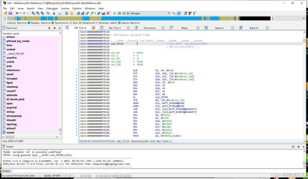The height and width of the screenshot is (179, 308).
Task: Open the Options menu
Action: [77, 8]
